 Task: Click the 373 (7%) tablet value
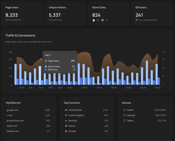click(162, 120)
